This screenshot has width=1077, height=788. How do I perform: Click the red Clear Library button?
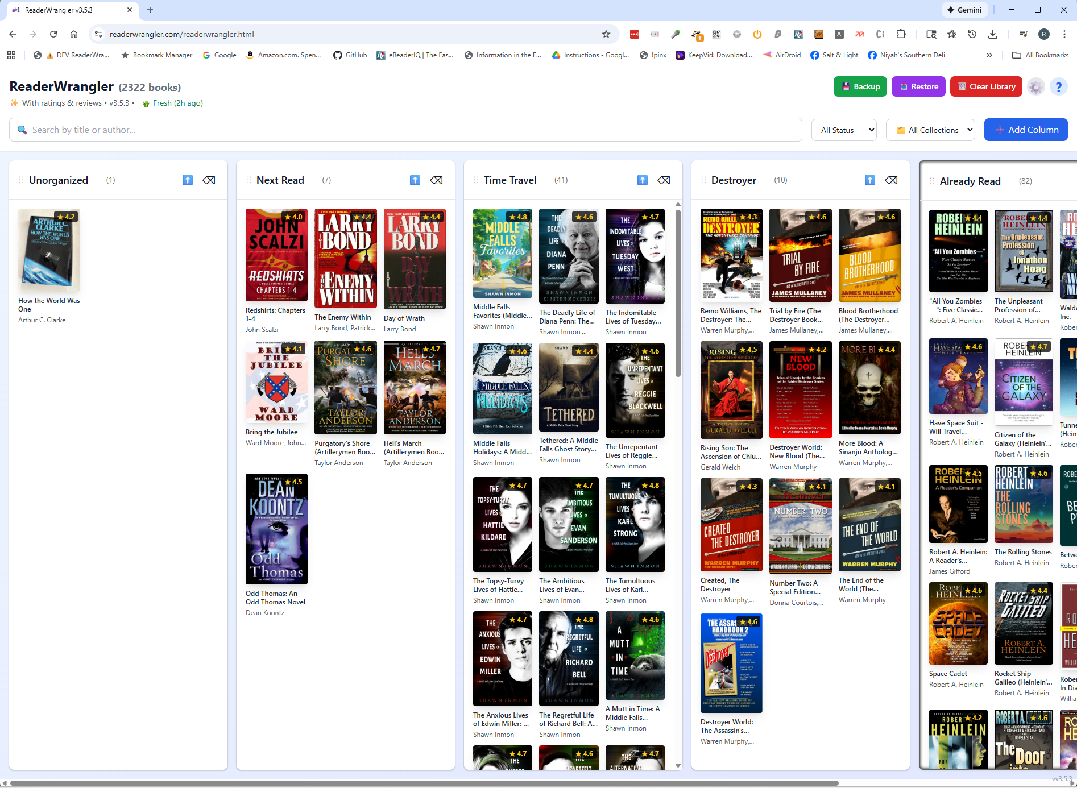pyautogui.click(x=985, y=86)
